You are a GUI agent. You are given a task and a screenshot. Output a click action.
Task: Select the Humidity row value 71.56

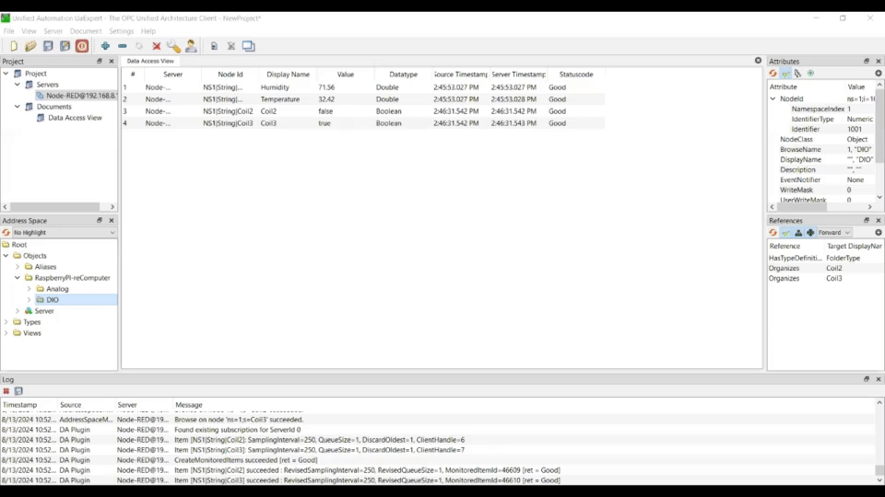point(326,87)
